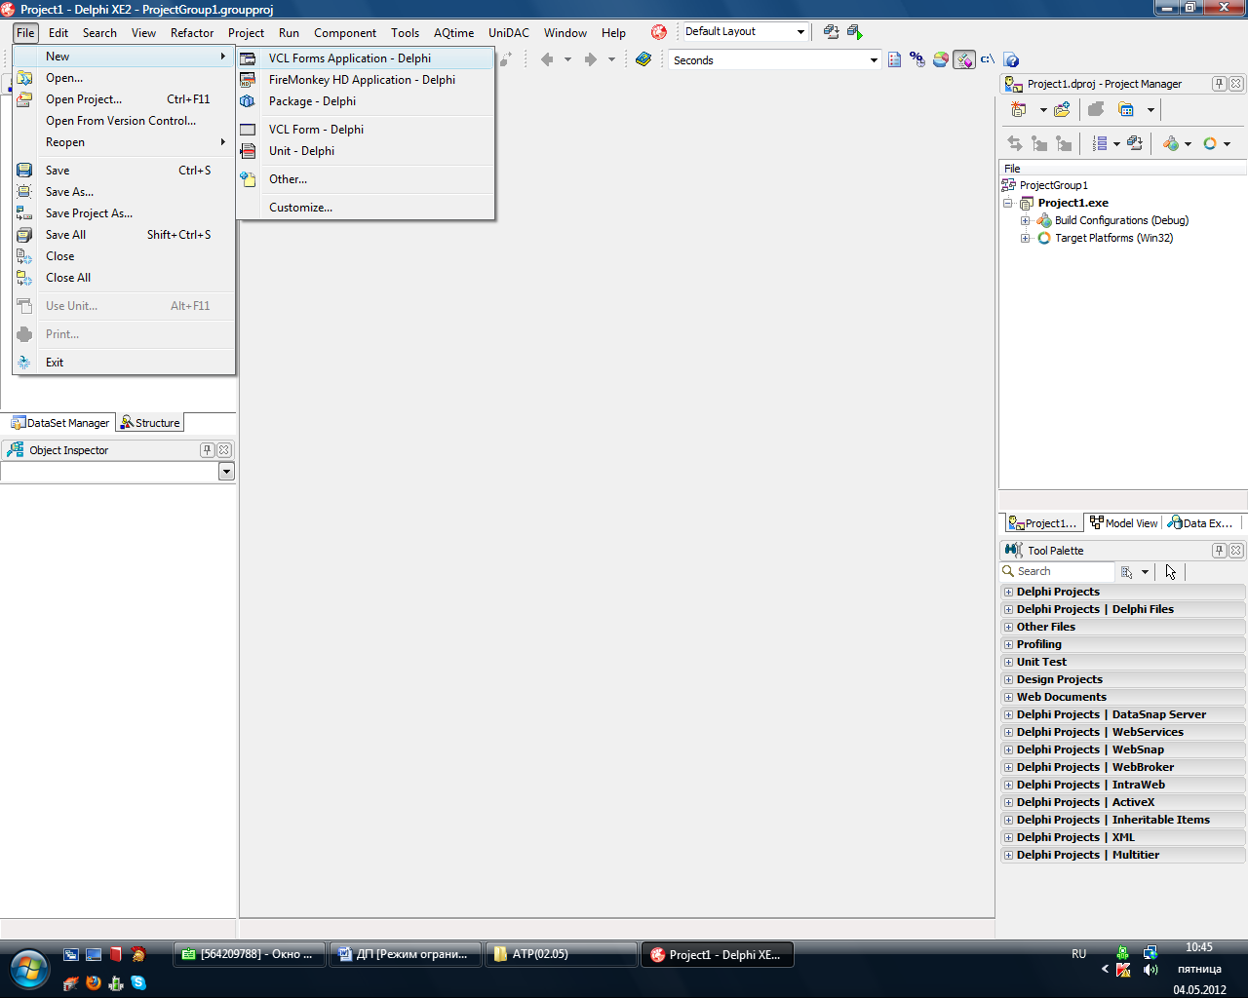Open the forward arrow history dropdown
The width and height of the screenshot is (1248, 998).
(x=611, y=59)
